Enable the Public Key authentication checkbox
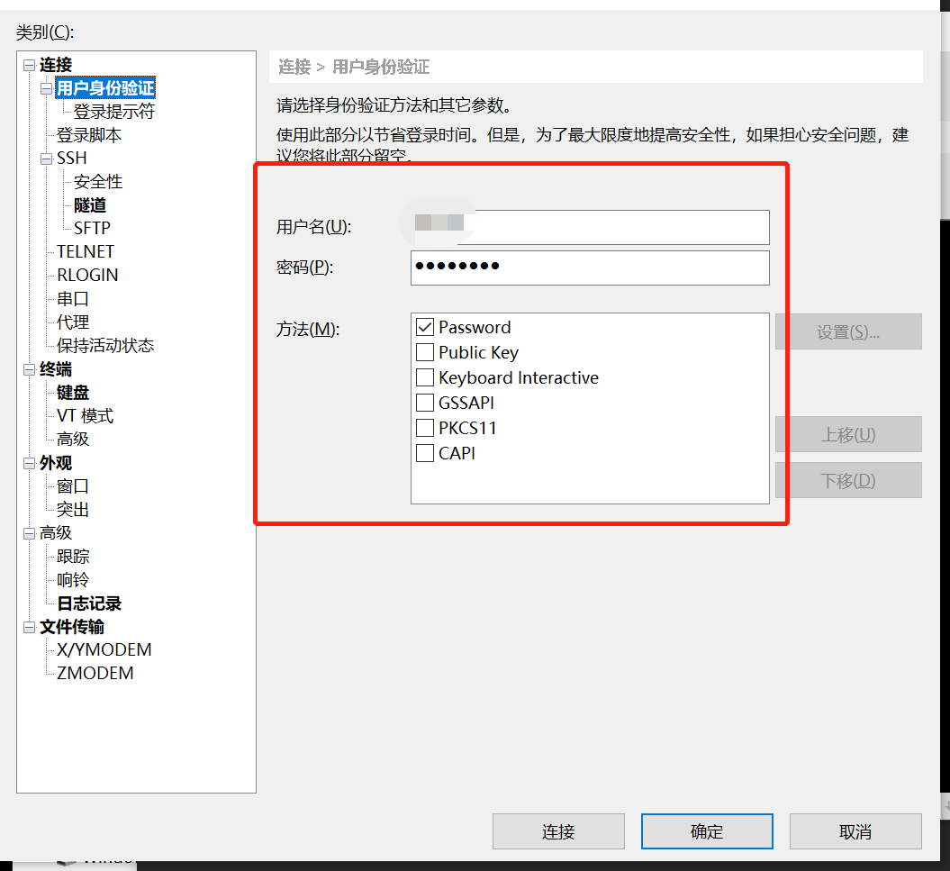The width and height of the screenshot is (950, 871). (x=425, y=353)
